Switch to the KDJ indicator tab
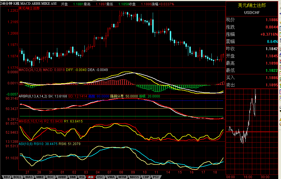This screenshot has width=281, height=179. pyautogui.click(x=7, y=177)
